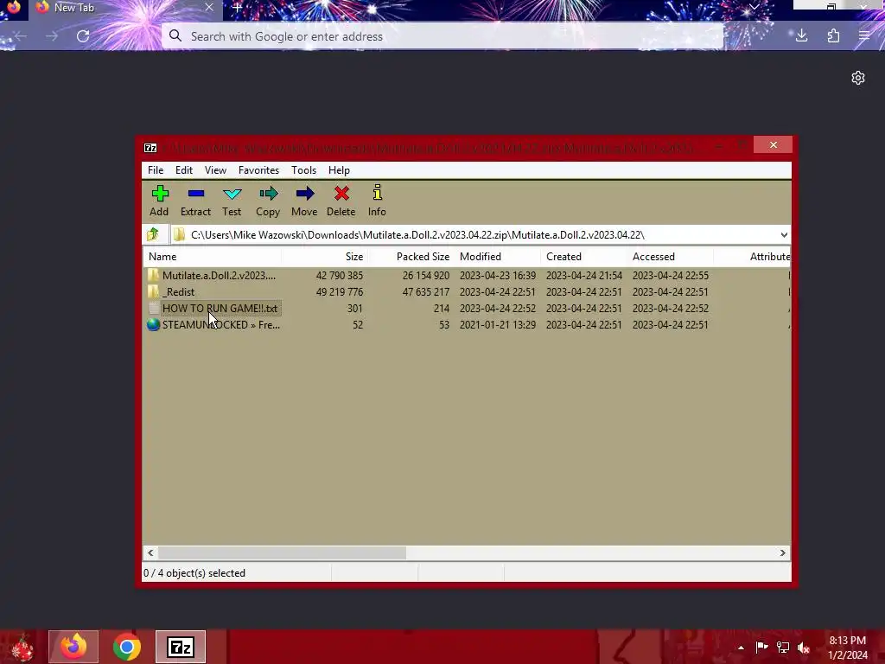Open a new Firefox tab
The height and width of the screenshot is (664, 885).
coord(237,8)
